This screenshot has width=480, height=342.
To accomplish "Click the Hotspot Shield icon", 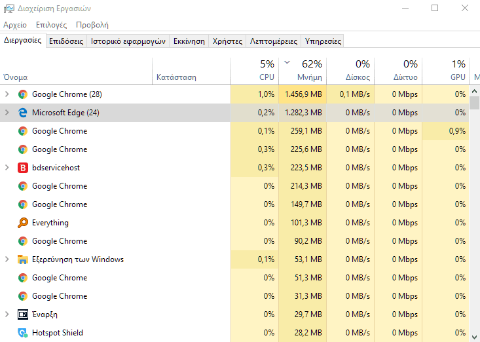I will [23, 333].
